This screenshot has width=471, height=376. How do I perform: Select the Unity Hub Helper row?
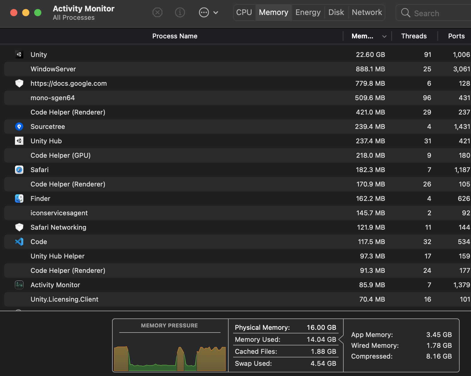[238, 256]
